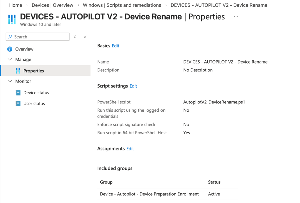The width and height of the screenshot is (300, 203).
Task: Open the more options ellipsis menu
Action: [236, 17]
